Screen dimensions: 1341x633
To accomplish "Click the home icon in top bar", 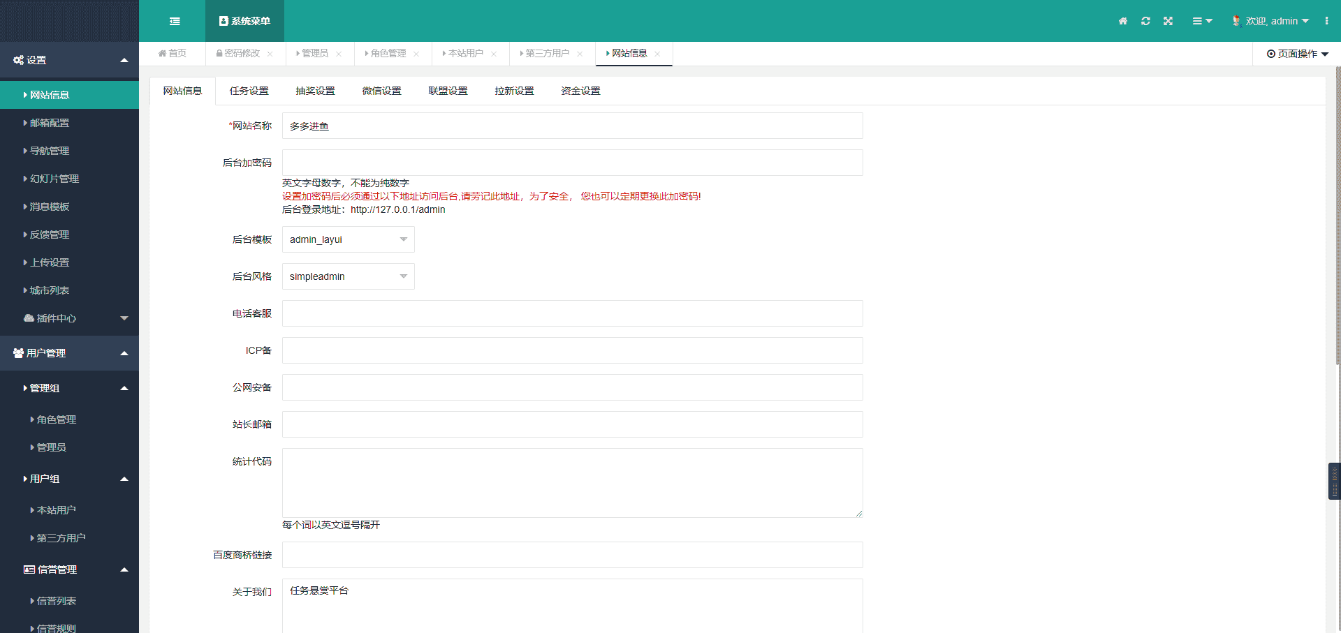I will point(1123,21).
